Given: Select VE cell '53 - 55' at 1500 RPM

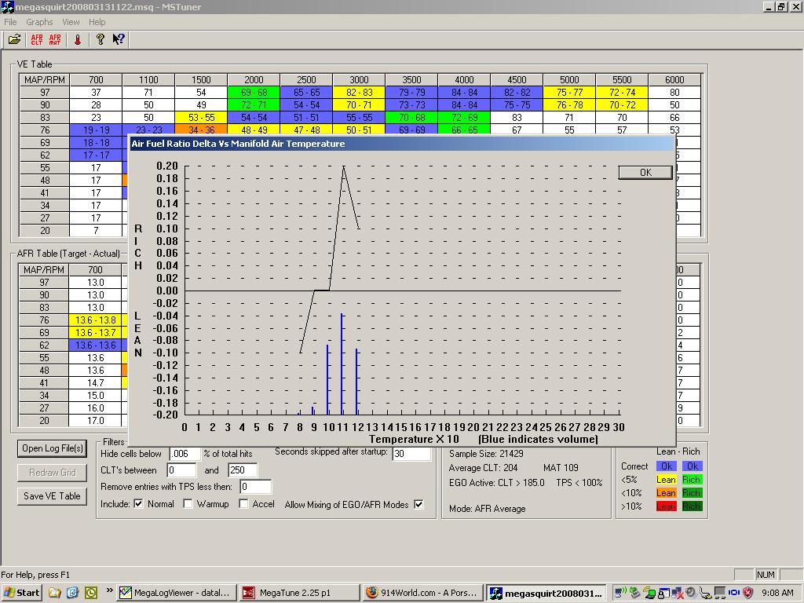Looking at the screenshot, I should (x=201, y=118).
